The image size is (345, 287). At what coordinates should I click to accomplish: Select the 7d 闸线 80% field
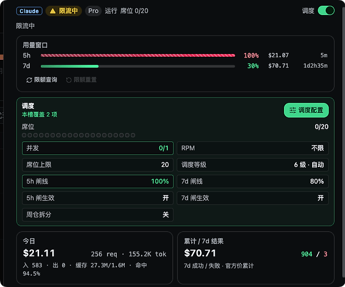pyautogui.click(x=252, y=181)
